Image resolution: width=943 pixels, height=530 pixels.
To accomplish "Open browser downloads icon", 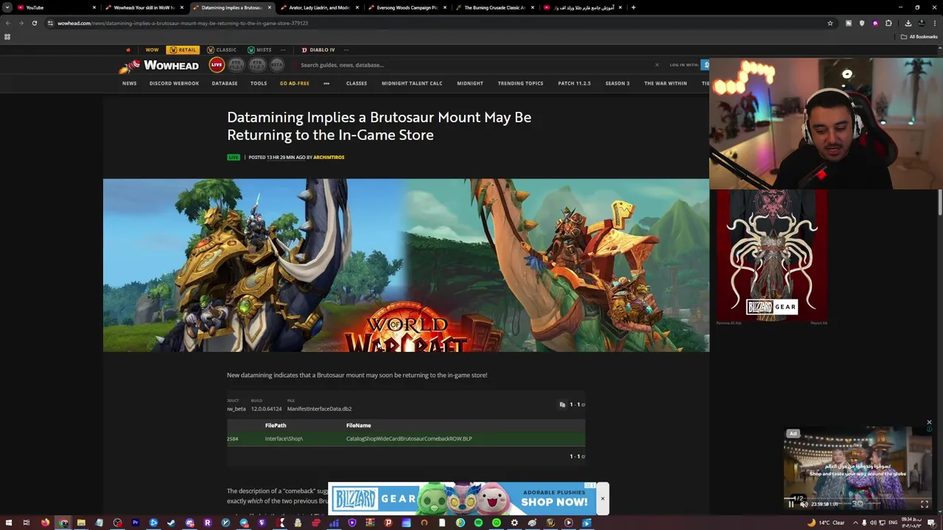I will (x=908, y=23).
